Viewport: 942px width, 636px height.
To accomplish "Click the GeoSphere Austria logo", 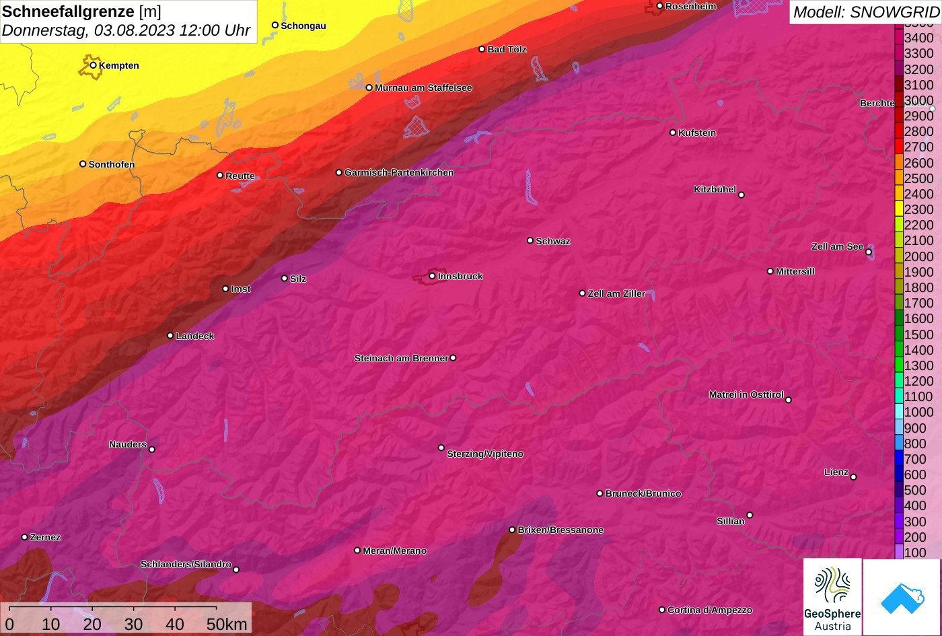I will pos(832,596).
